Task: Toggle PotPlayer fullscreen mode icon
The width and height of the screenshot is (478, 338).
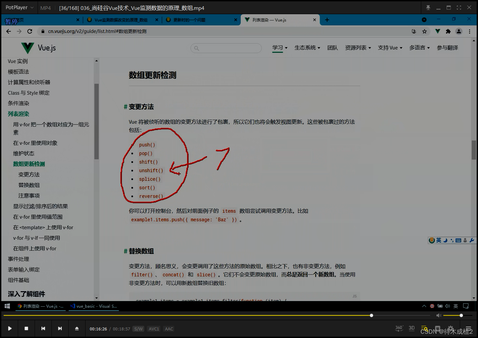Action: click(459, 8)
